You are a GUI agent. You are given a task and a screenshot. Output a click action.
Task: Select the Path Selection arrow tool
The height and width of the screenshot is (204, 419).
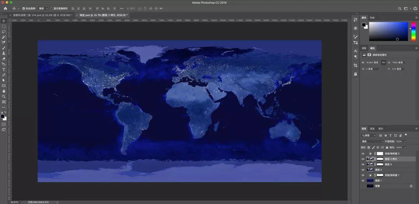[4, 80]
